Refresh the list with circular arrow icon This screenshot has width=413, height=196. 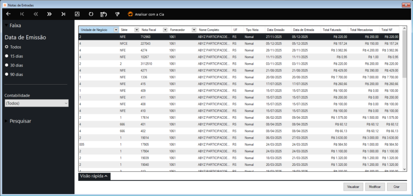click(x=91, y=14)
